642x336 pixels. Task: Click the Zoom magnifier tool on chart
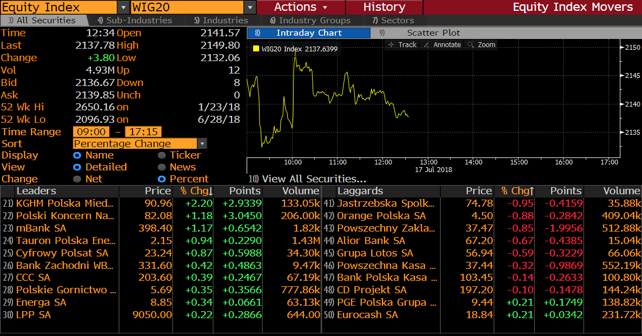point(481,45)
